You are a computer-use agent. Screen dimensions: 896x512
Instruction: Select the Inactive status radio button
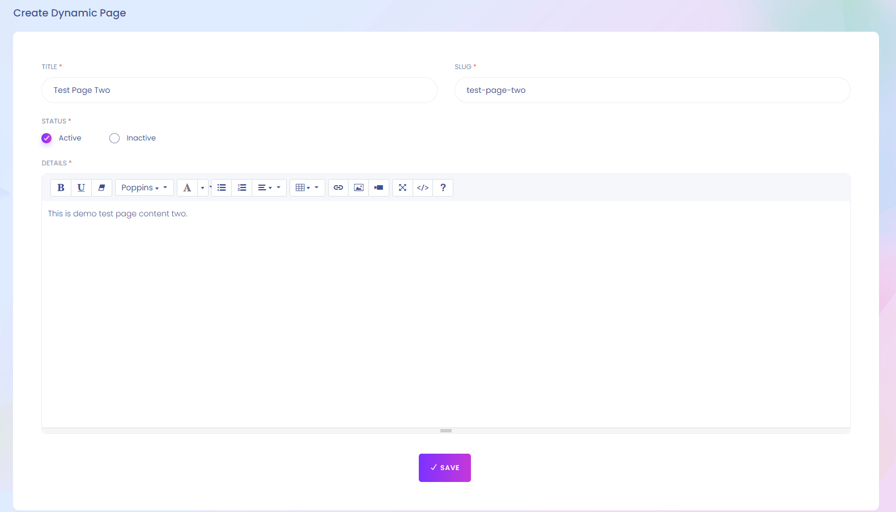(x=114, y=138)
